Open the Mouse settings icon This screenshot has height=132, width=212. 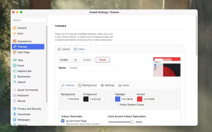[x=14, y=101]
